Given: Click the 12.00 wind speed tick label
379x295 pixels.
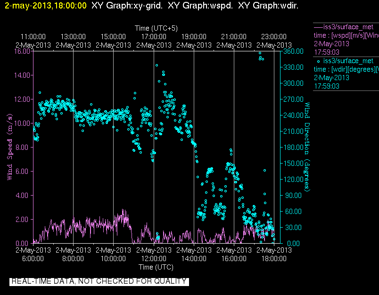Looking at the screenshot, I should 22,99.
